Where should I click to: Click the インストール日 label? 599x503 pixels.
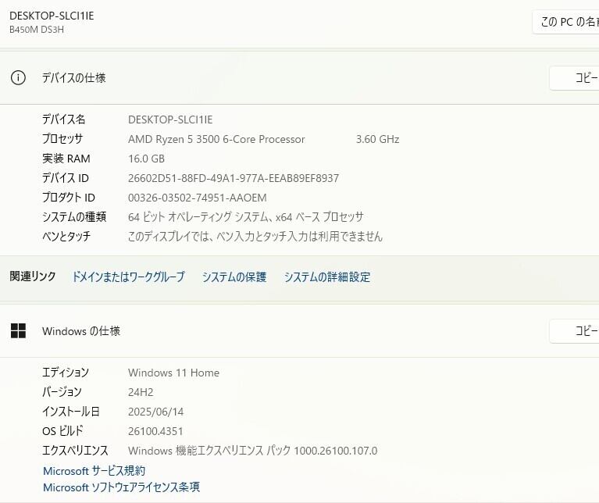click(70, 412)
